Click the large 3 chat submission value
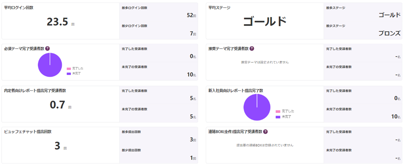The width and height of the screenshot is (404, 166). tap(57, 146)
